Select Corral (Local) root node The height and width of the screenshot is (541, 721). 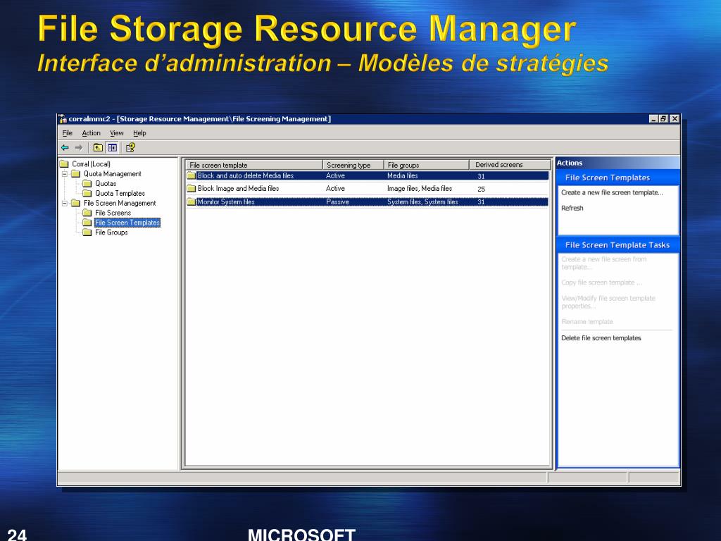point(91,163)
